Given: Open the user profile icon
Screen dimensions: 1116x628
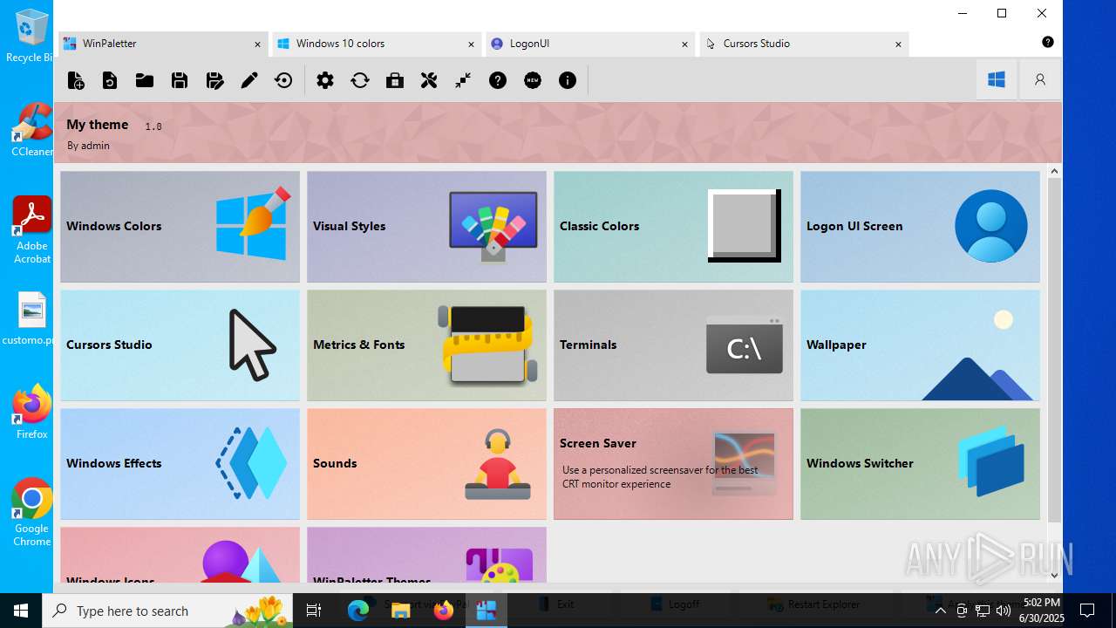Looking at the screenshot, I should click(1040, 79).
